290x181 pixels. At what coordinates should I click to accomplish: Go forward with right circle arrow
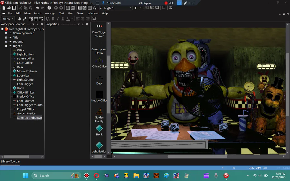[61, 8]
